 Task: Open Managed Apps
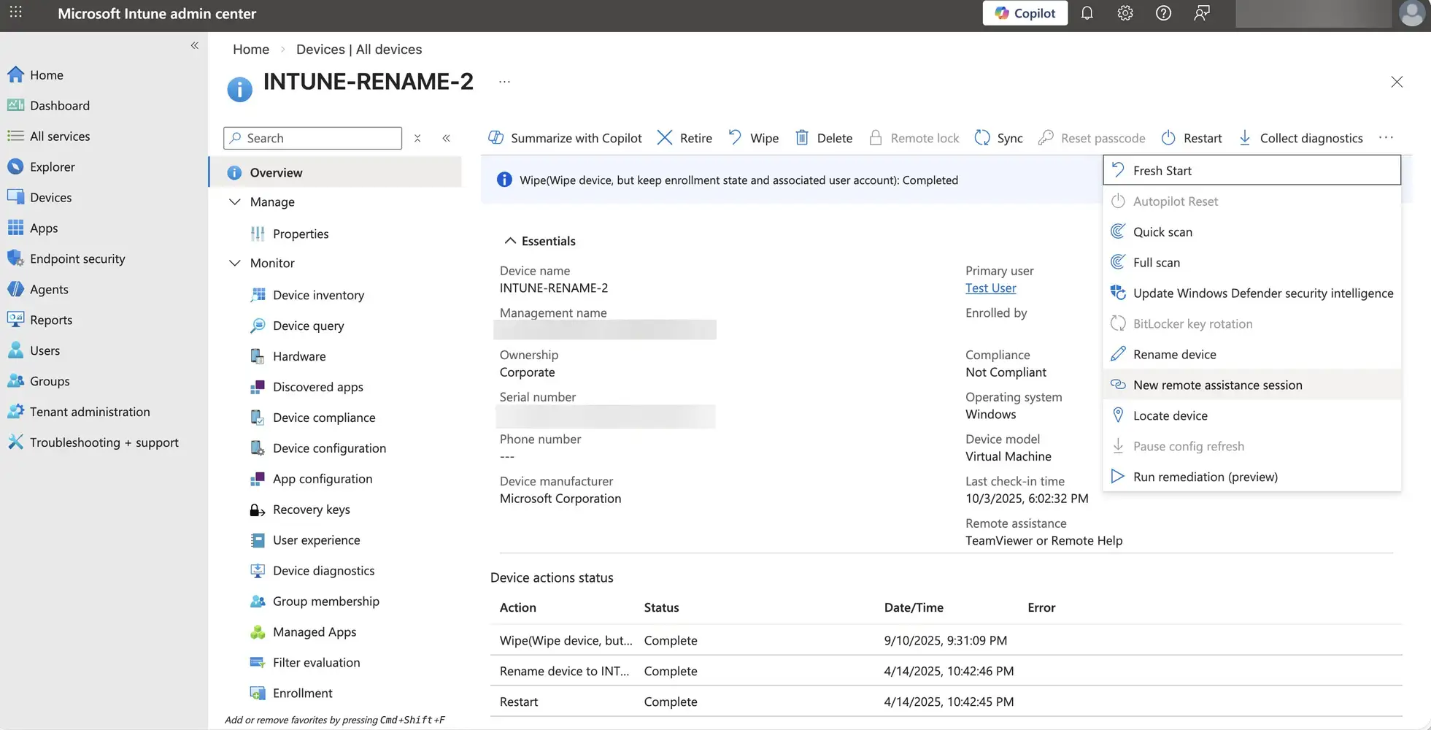tap(315, 632)
